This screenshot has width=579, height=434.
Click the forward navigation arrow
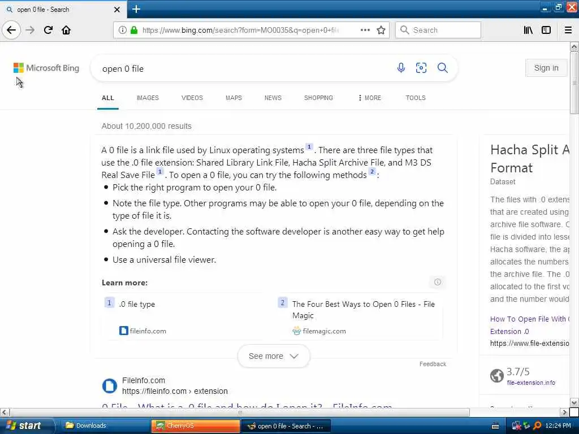click(x=31, y=30)
